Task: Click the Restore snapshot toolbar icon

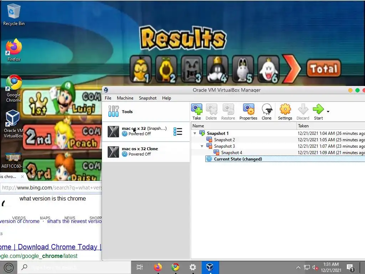Action: (x=228, y=112)
